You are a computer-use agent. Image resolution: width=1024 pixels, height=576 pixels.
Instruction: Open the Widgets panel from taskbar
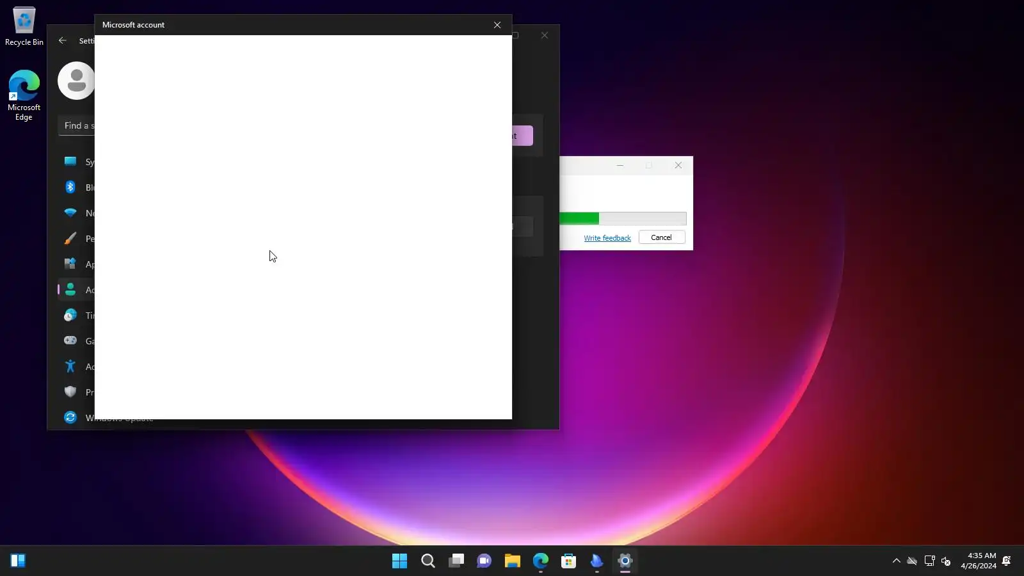click(18, 561)
